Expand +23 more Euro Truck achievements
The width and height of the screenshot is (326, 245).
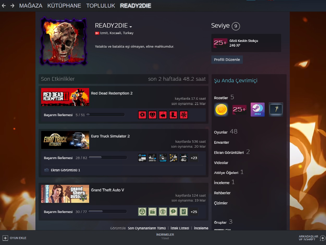[x=194, y=158]
